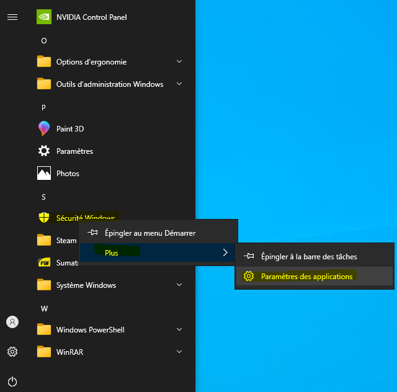The width and height of the screenshot is (397, 392).
Task: Select Épingler au menu Démarrer
Action: point(159,233)
